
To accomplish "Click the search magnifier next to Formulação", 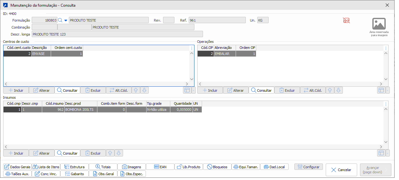I will pyautogui.click(x=60, y=20).
